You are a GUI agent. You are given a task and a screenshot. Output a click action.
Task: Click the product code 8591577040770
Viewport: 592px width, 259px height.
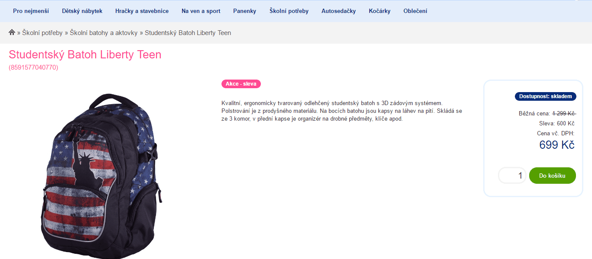click(x=33, y=67)
